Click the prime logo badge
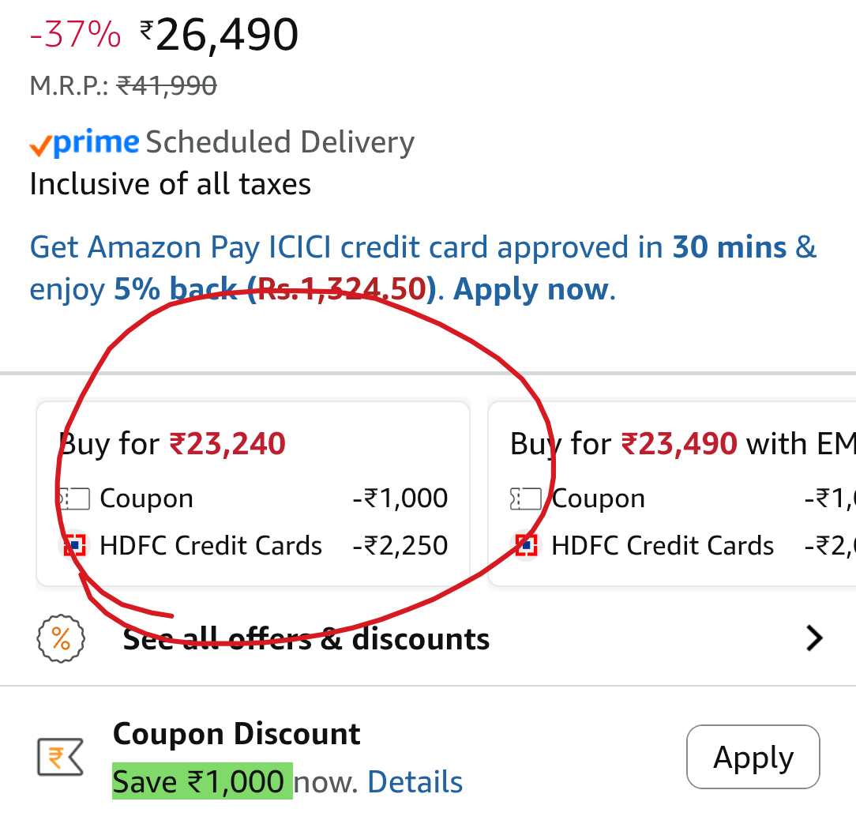The image size is (856, 824). pyautogui.click(x=84, y=143)
